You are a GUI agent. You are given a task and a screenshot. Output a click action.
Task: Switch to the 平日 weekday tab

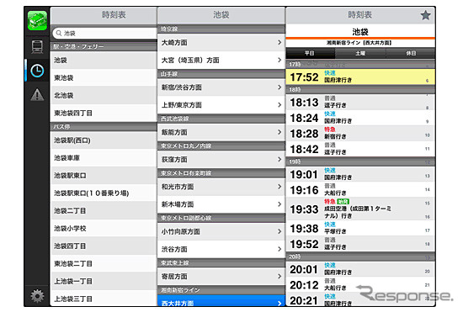[310, 53]
